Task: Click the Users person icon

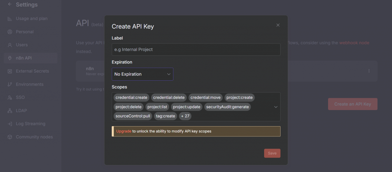Action: (10, 45)
